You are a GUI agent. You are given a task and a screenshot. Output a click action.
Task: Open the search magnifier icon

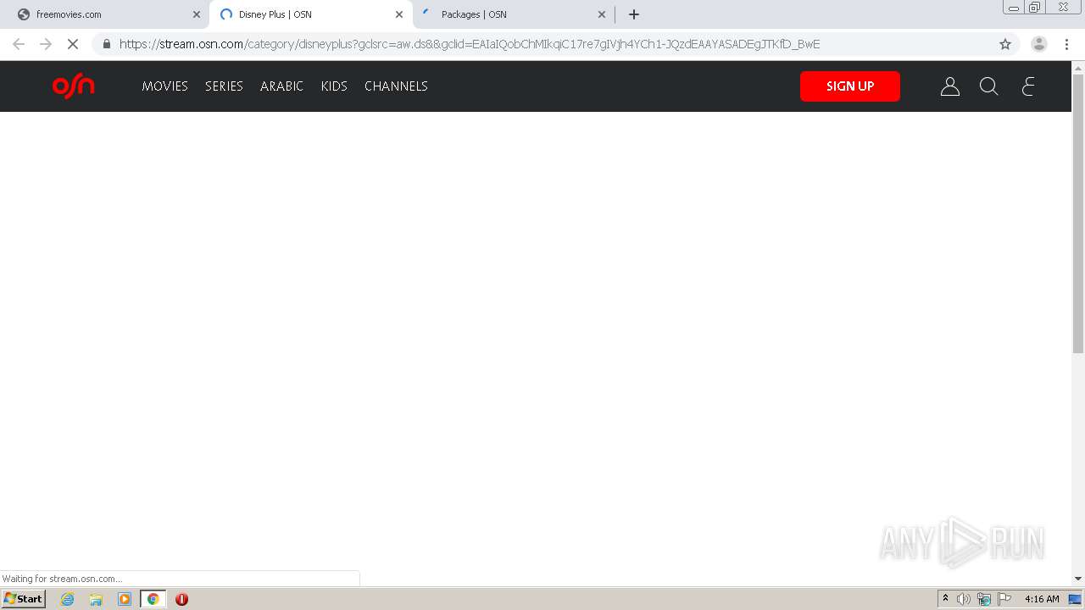[988, 86]
